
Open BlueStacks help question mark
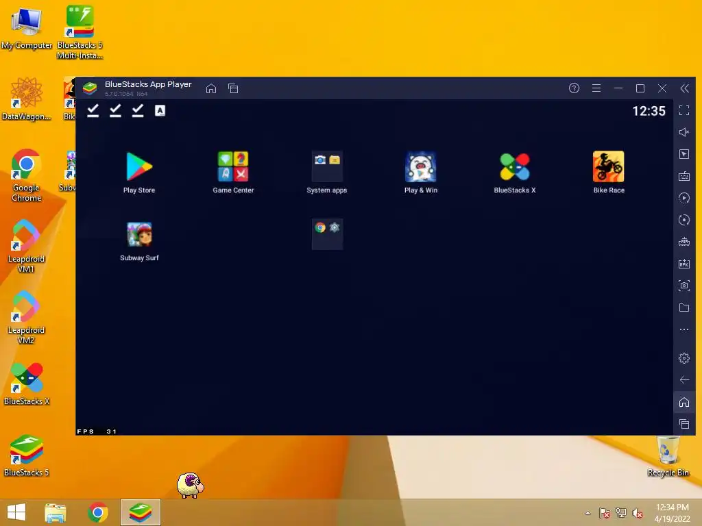pos(574,88)
